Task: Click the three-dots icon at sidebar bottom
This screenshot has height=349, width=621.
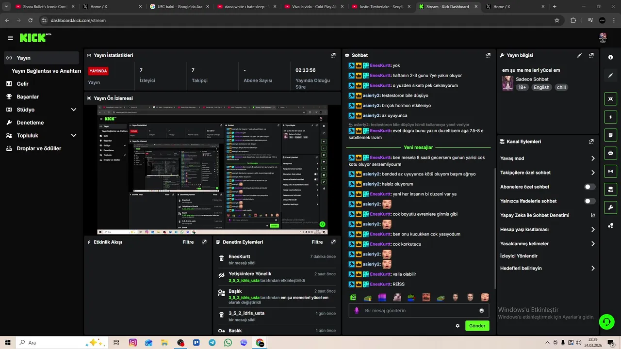Action: (610, 225)
